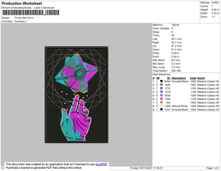Screen dimensions: 221x171
Task: Click the Up value '61.2 mm'
Action: pos(176,46)
